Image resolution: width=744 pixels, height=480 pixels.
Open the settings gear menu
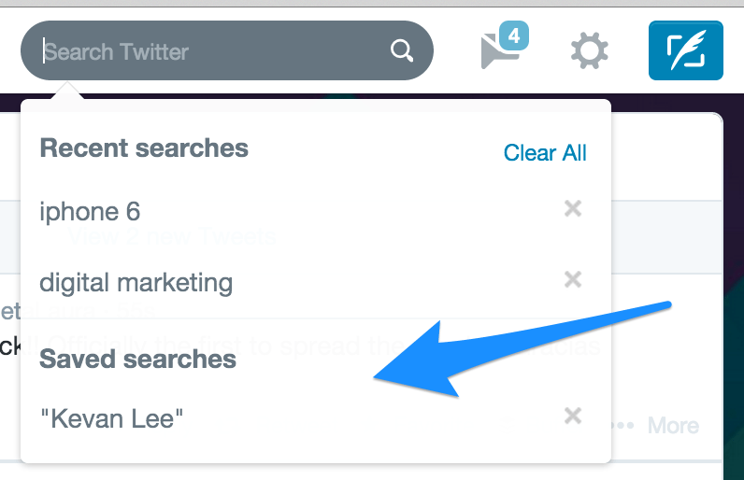590,50
